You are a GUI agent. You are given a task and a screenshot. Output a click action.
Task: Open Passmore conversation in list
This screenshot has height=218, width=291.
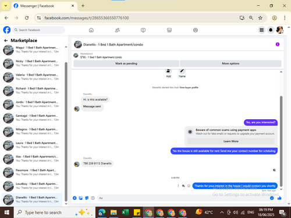[32, 172]
